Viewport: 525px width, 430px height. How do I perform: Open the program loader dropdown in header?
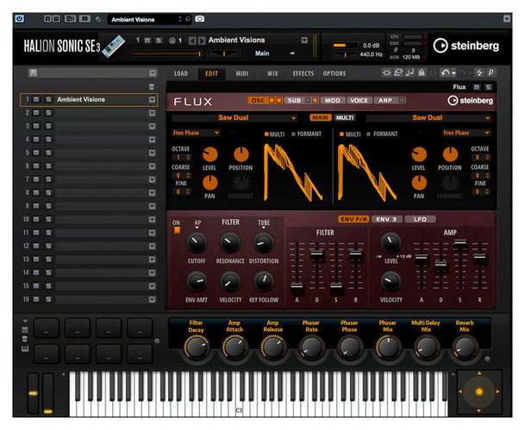pyautogui.click(x=304, y=41)
